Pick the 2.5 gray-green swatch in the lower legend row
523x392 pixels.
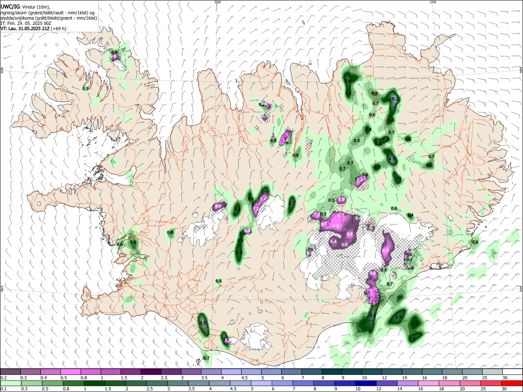click(157, 383)
